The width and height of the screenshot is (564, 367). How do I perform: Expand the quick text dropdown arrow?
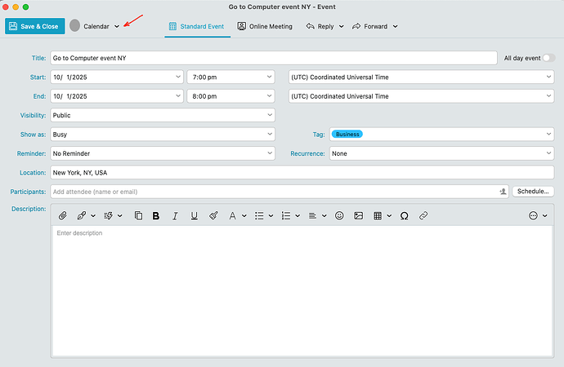pyautogui.click(x=120, y=216)
